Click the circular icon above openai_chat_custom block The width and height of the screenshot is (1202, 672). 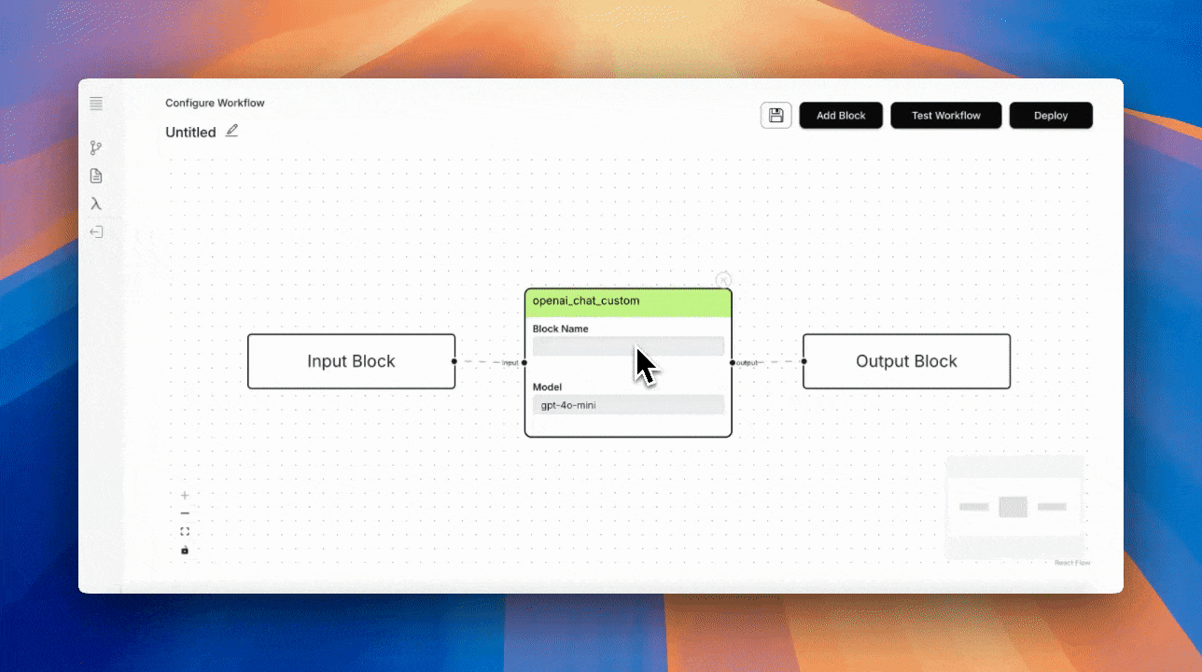(723, 279)
